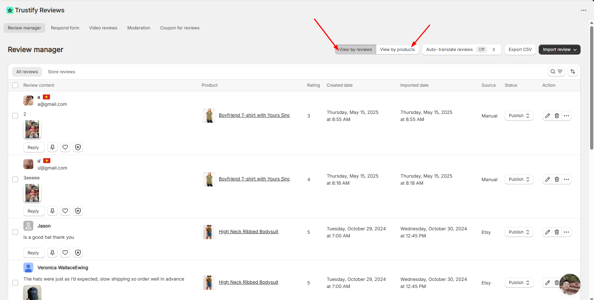This screenshot has width=594, height=300.
Task: Pin the a@gmail.com review
Action: 52,147
